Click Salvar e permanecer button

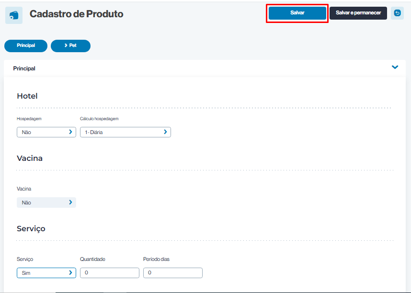coord(358,13)
